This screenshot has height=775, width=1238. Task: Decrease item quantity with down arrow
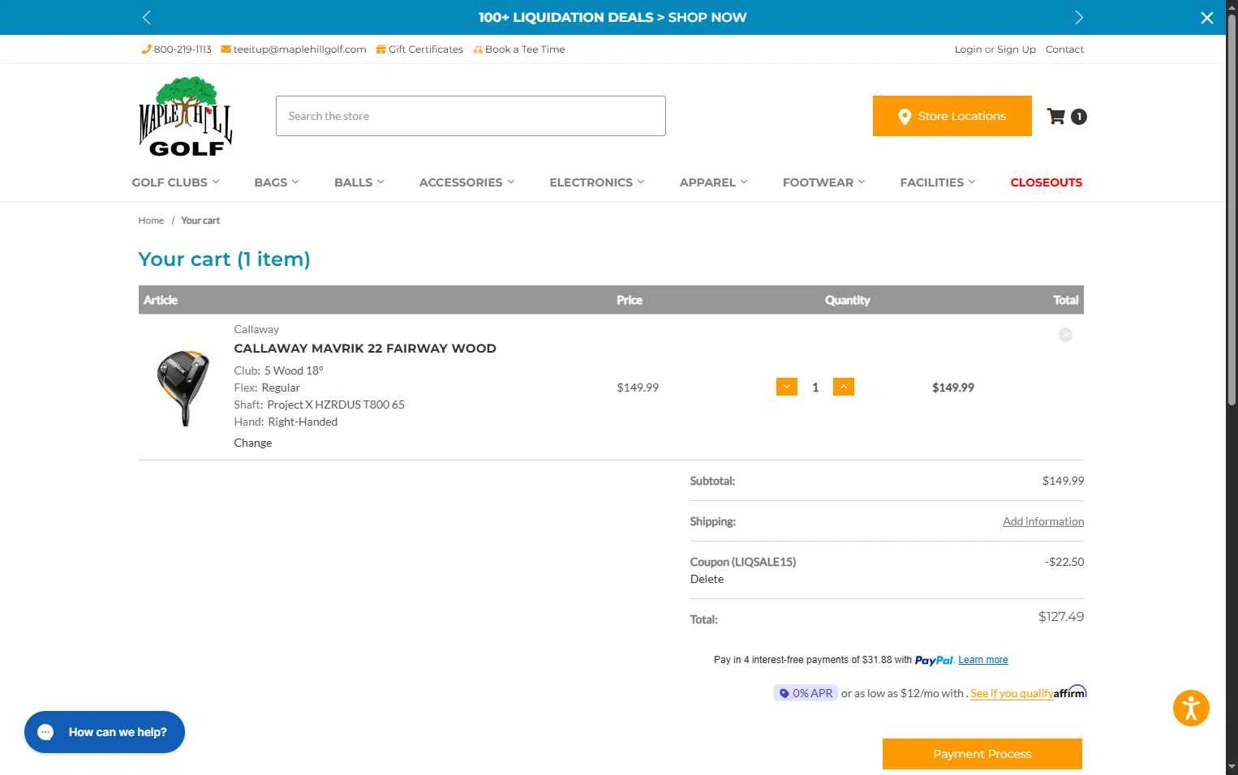(787, 387)
